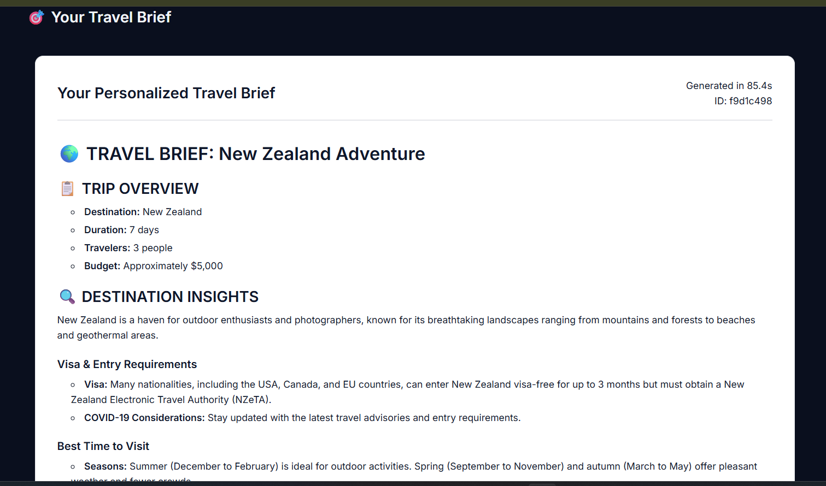Screen dimensions: 826x486
Task: Click the bold Visa: label
Action: (96, 384)
